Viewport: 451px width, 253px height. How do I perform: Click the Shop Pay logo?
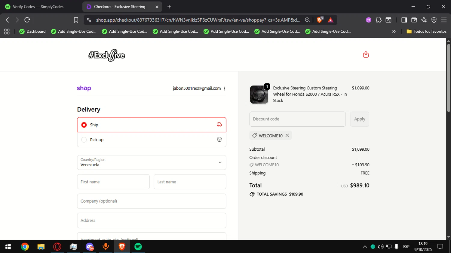tap(84, 88)
